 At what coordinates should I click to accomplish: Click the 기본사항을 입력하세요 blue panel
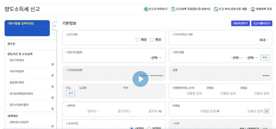(x=27, y=28)
